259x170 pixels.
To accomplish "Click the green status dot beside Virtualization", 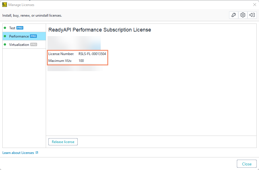I will [x=5, y=44].
